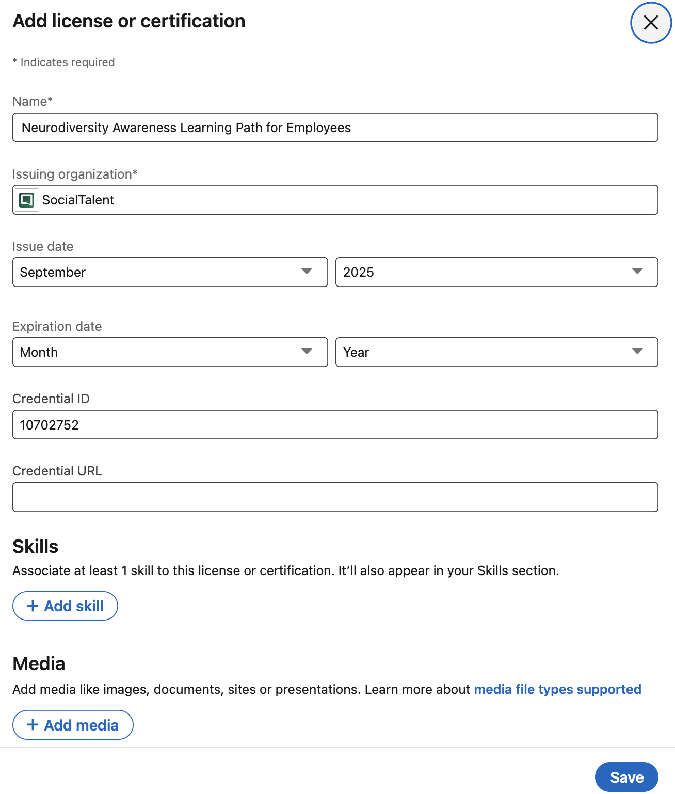Click the Add skill button
675x794 pixels.
[65, 605]
